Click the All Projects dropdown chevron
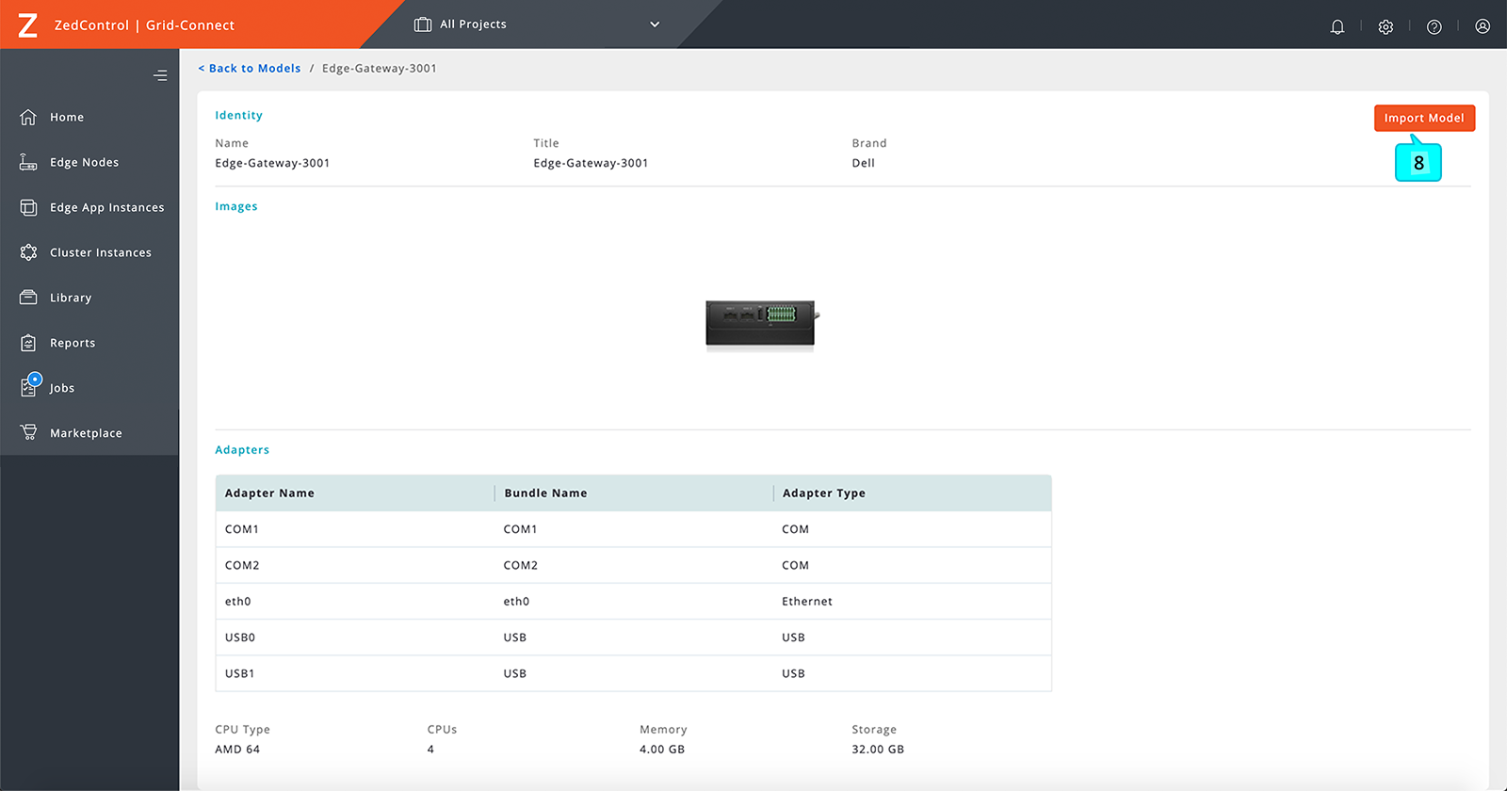Image resolution: width=1507 pixels, height=791 pixels. (655, 24)
